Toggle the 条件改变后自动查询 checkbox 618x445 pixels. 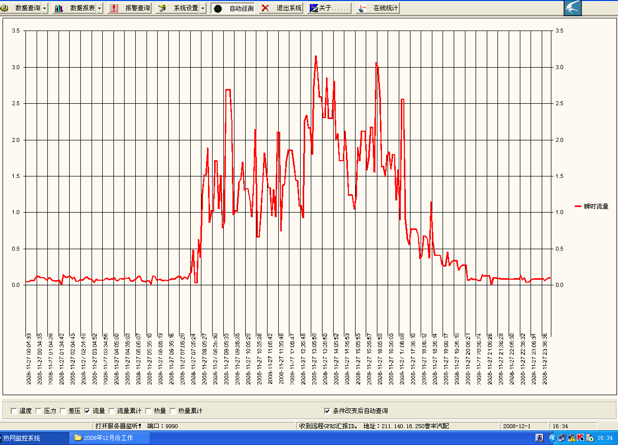(x=327, y=411)
